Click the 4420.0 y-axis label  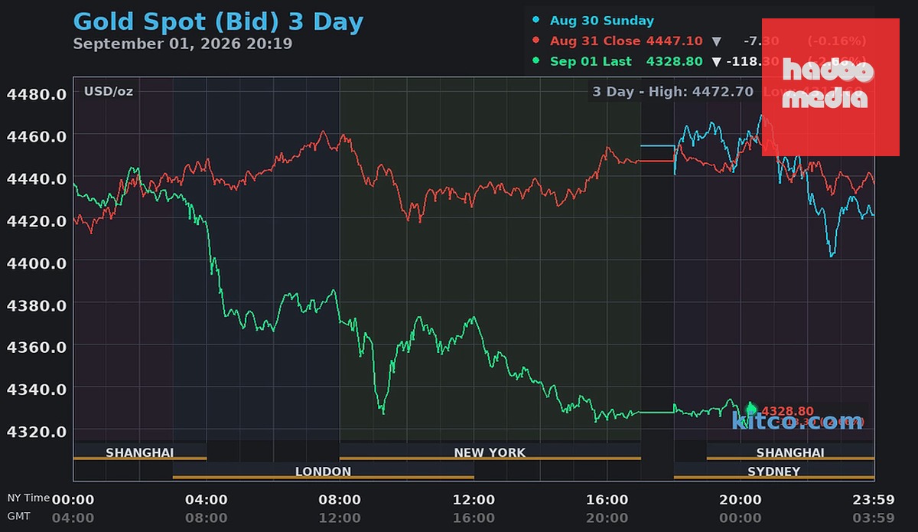point(36,220)
